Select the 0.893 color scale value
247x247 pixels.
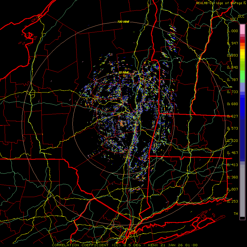point(233,55)
